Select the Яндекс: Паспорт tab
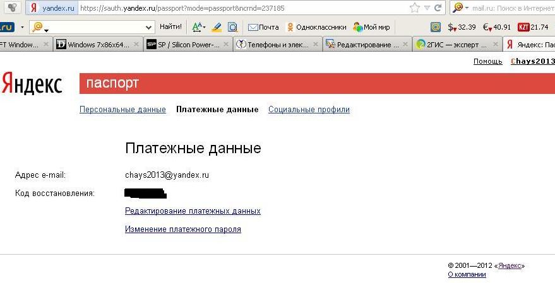The width and height of the screenshot is (555, 283). [529, 45]
